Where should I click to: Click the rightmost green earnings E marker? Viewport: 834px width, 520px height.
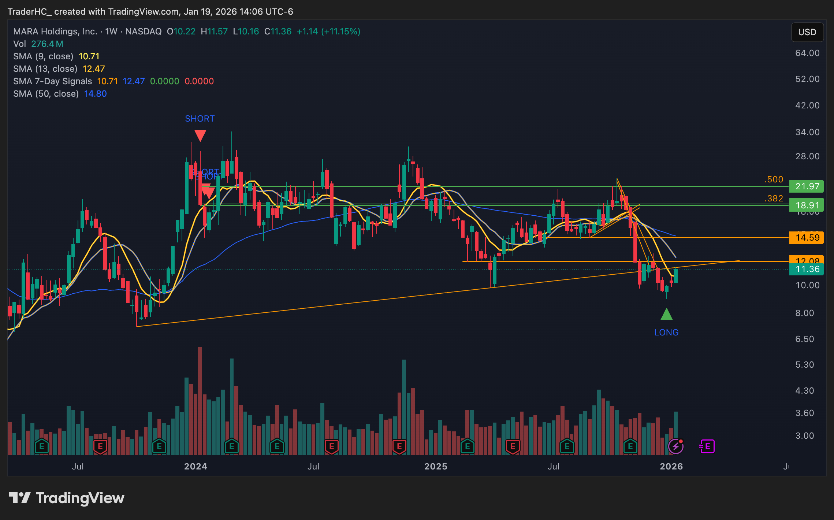630,446
